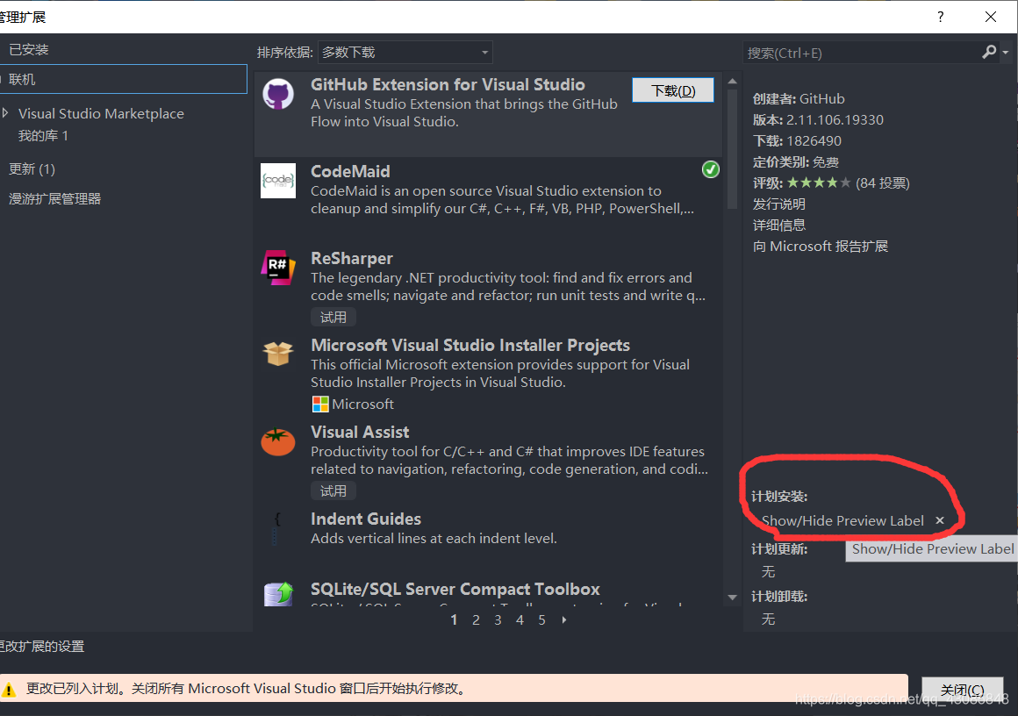Click the 关闭(C) close button
This screenshot has height=716, width=1018.
pyautogui.click(x=962, y=690)
